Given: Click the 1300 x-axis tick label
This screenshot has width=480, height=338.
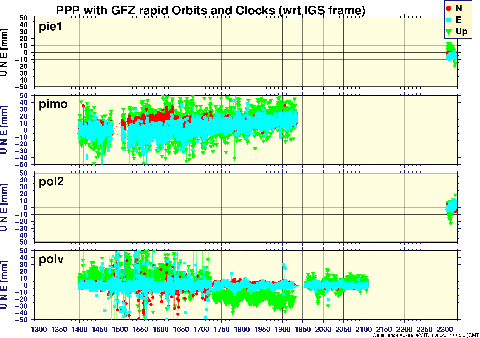Looking at the screenshot, I should coord(39,330).
